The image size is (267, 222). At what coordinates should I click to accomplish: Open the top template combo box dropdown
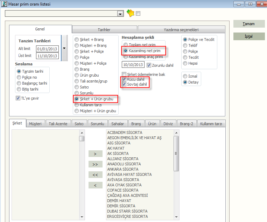[120, 14]
